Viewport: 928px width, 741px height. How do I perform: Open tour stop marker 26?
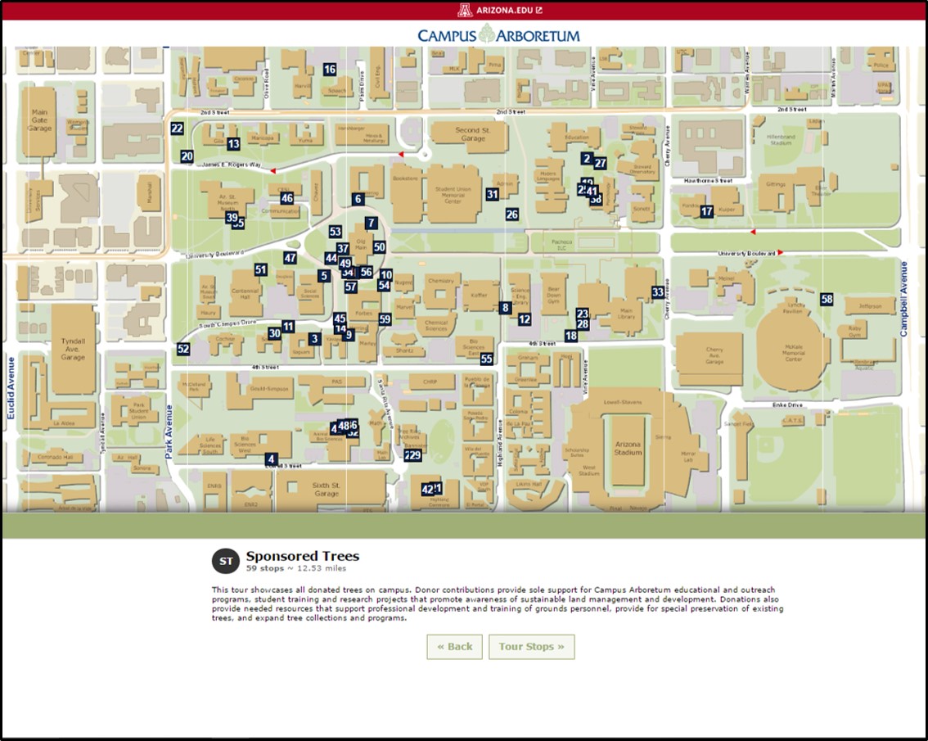[x=512, y=215]
